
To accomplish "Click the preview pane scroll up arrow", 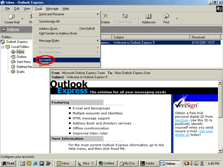I will click(x=220, y=83).
